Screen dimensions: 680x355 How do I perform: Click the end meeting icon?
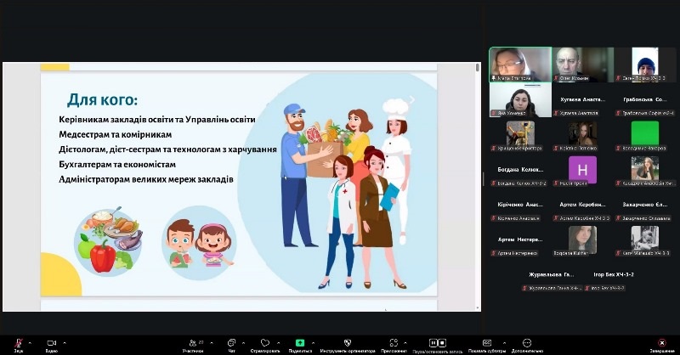point(662,342)
